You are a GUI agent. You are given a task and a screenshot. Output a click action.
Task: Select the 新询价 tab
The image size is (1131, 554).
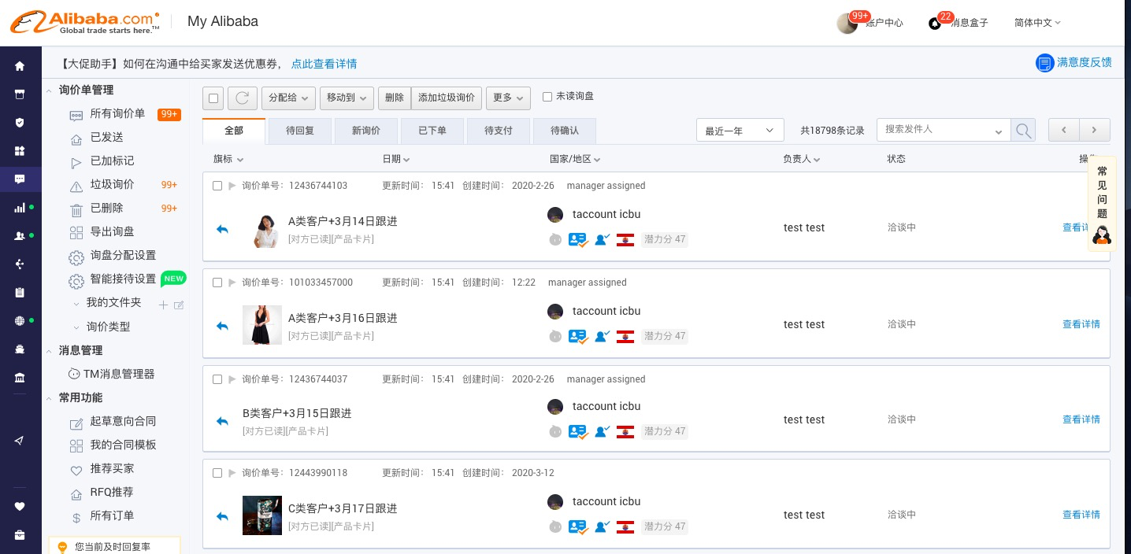pyautogui.click(x=366, y=131)
